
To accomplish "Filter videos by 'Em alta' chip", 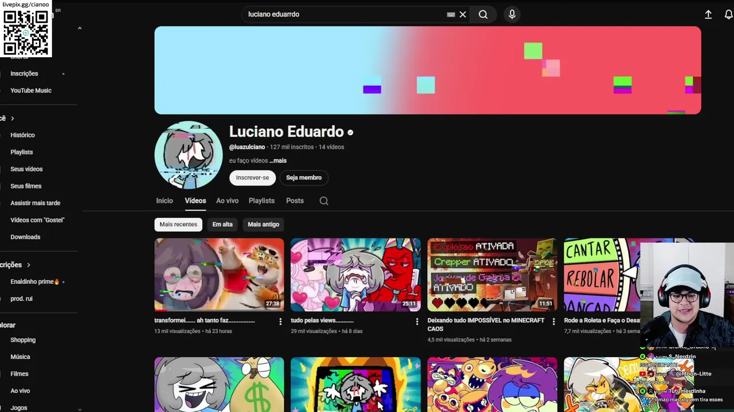I will (222, 224).
